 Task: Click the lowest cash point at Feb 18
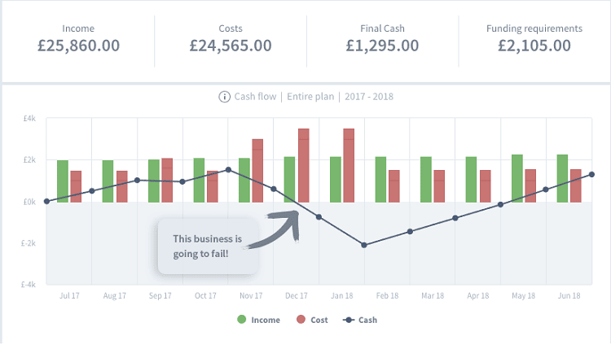click(x=364, y=245)
